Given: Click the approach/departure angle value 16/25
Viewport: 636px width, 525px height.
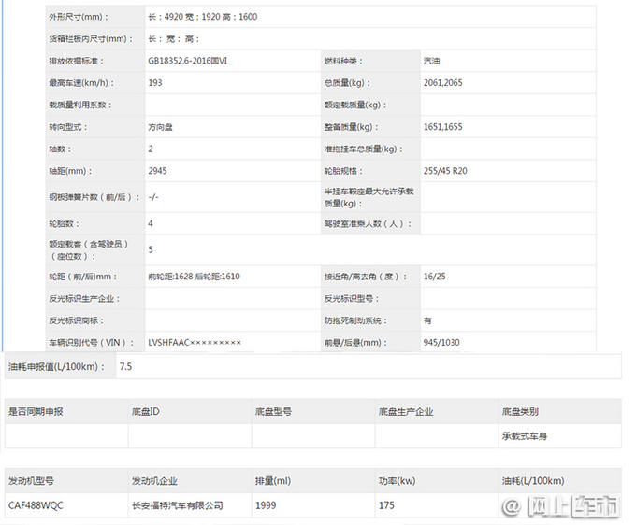Looking at the screenshot, I should coord(434,277).
